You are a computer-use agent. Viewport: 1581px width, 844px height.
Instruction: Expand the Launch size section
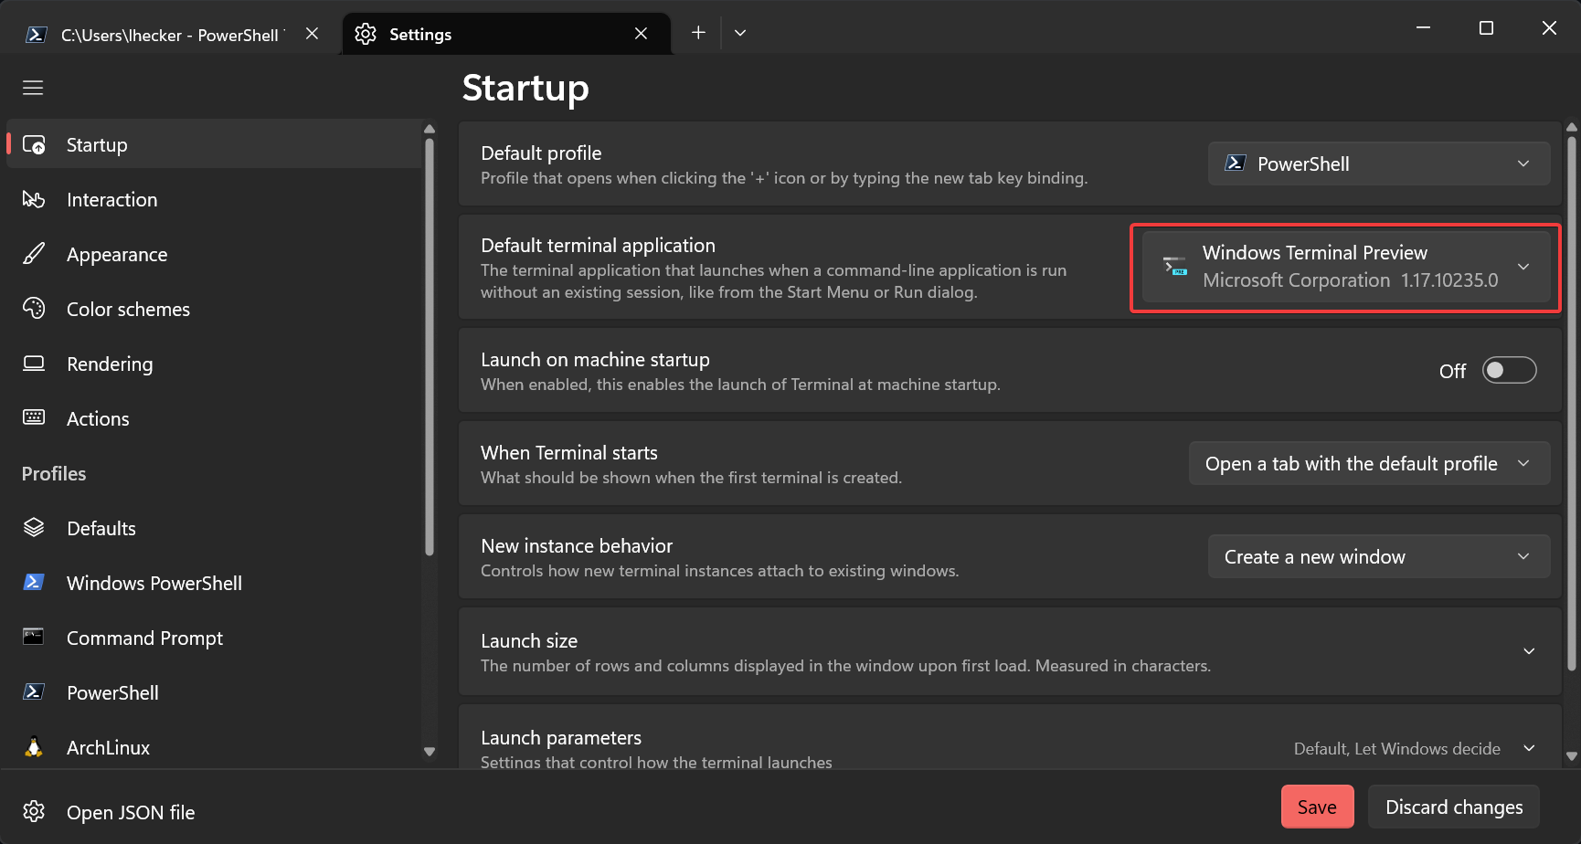(1010, 652)
